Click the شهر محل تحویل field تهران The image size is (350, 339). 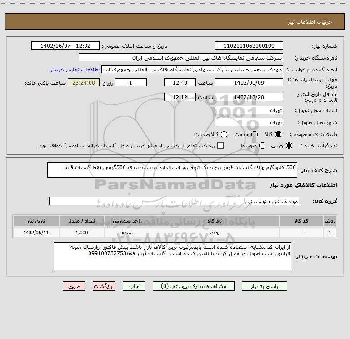tap(249, 122)
